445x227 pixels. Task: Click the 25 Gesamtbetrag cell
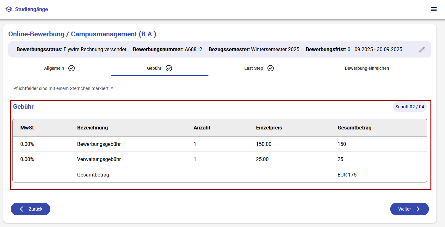[340, 159]
